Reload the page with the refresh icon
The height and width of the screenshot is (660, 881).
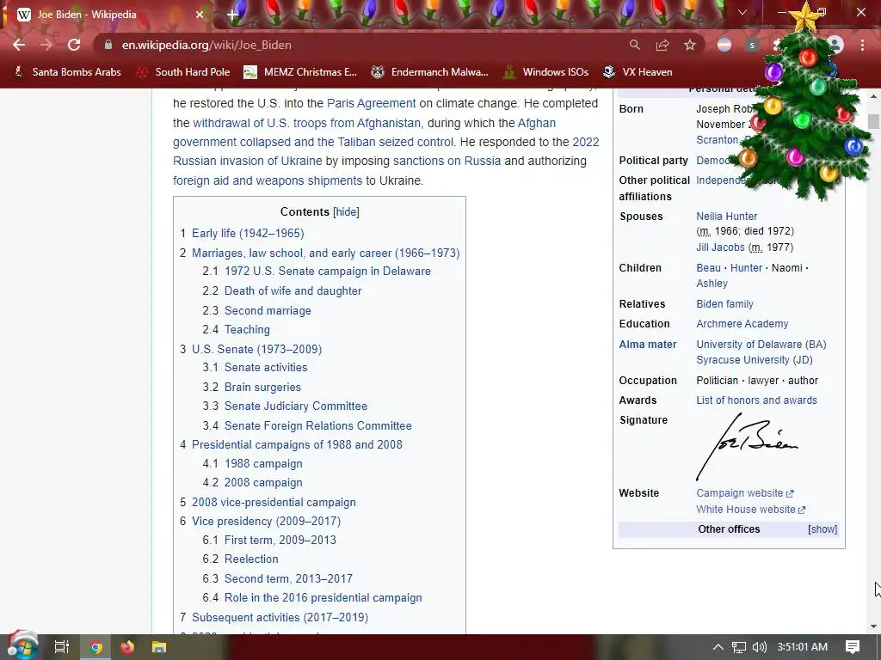pyautogui.click(x=74, y=45)
